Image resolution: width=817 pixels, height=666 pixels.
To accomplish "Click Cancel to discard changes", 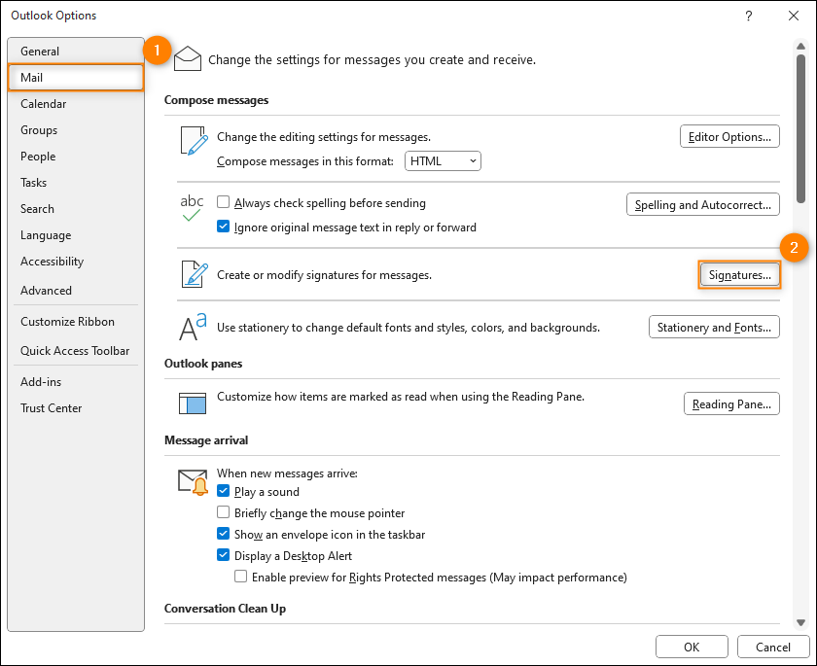I will tap(773, 647).
